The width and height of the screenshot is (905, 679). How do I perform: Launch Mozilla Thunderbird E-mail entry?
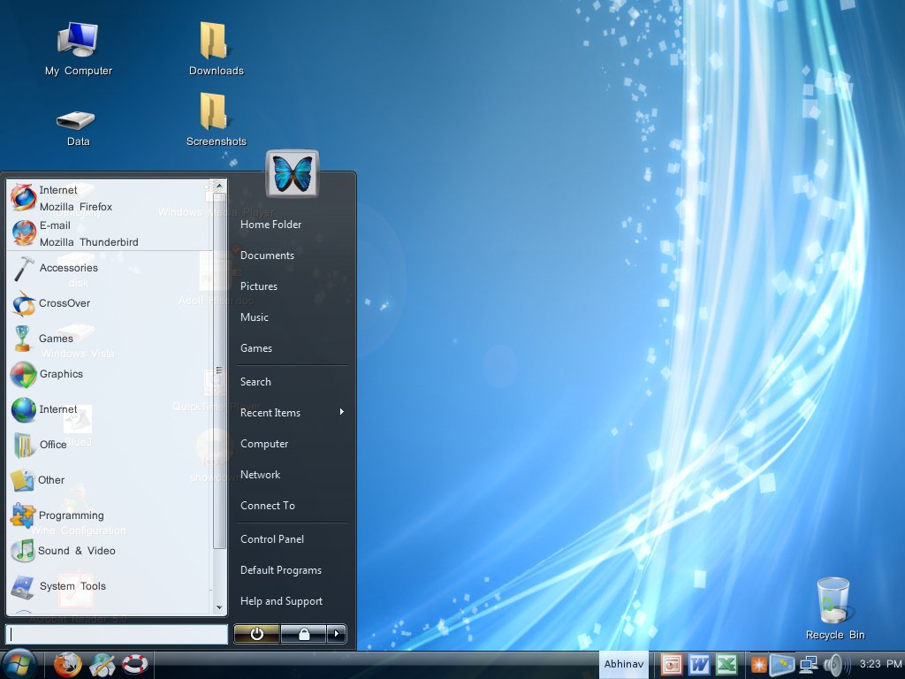(110, 233)
